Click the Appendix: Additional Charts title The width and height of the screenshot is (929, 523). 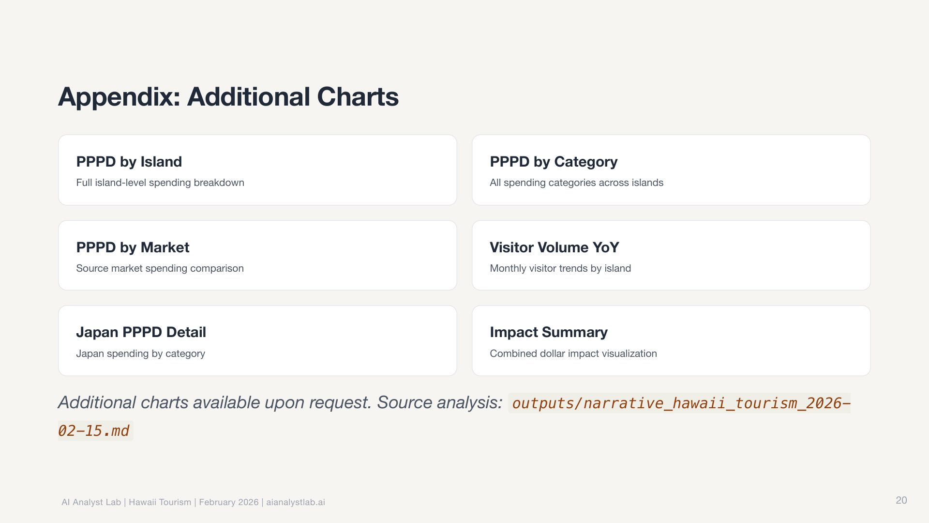click(x=228, y=97)
